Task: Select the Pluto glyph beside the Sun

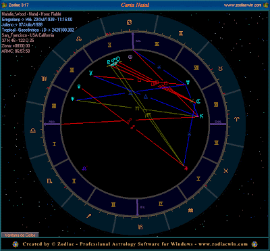Action: pos(109,62)
